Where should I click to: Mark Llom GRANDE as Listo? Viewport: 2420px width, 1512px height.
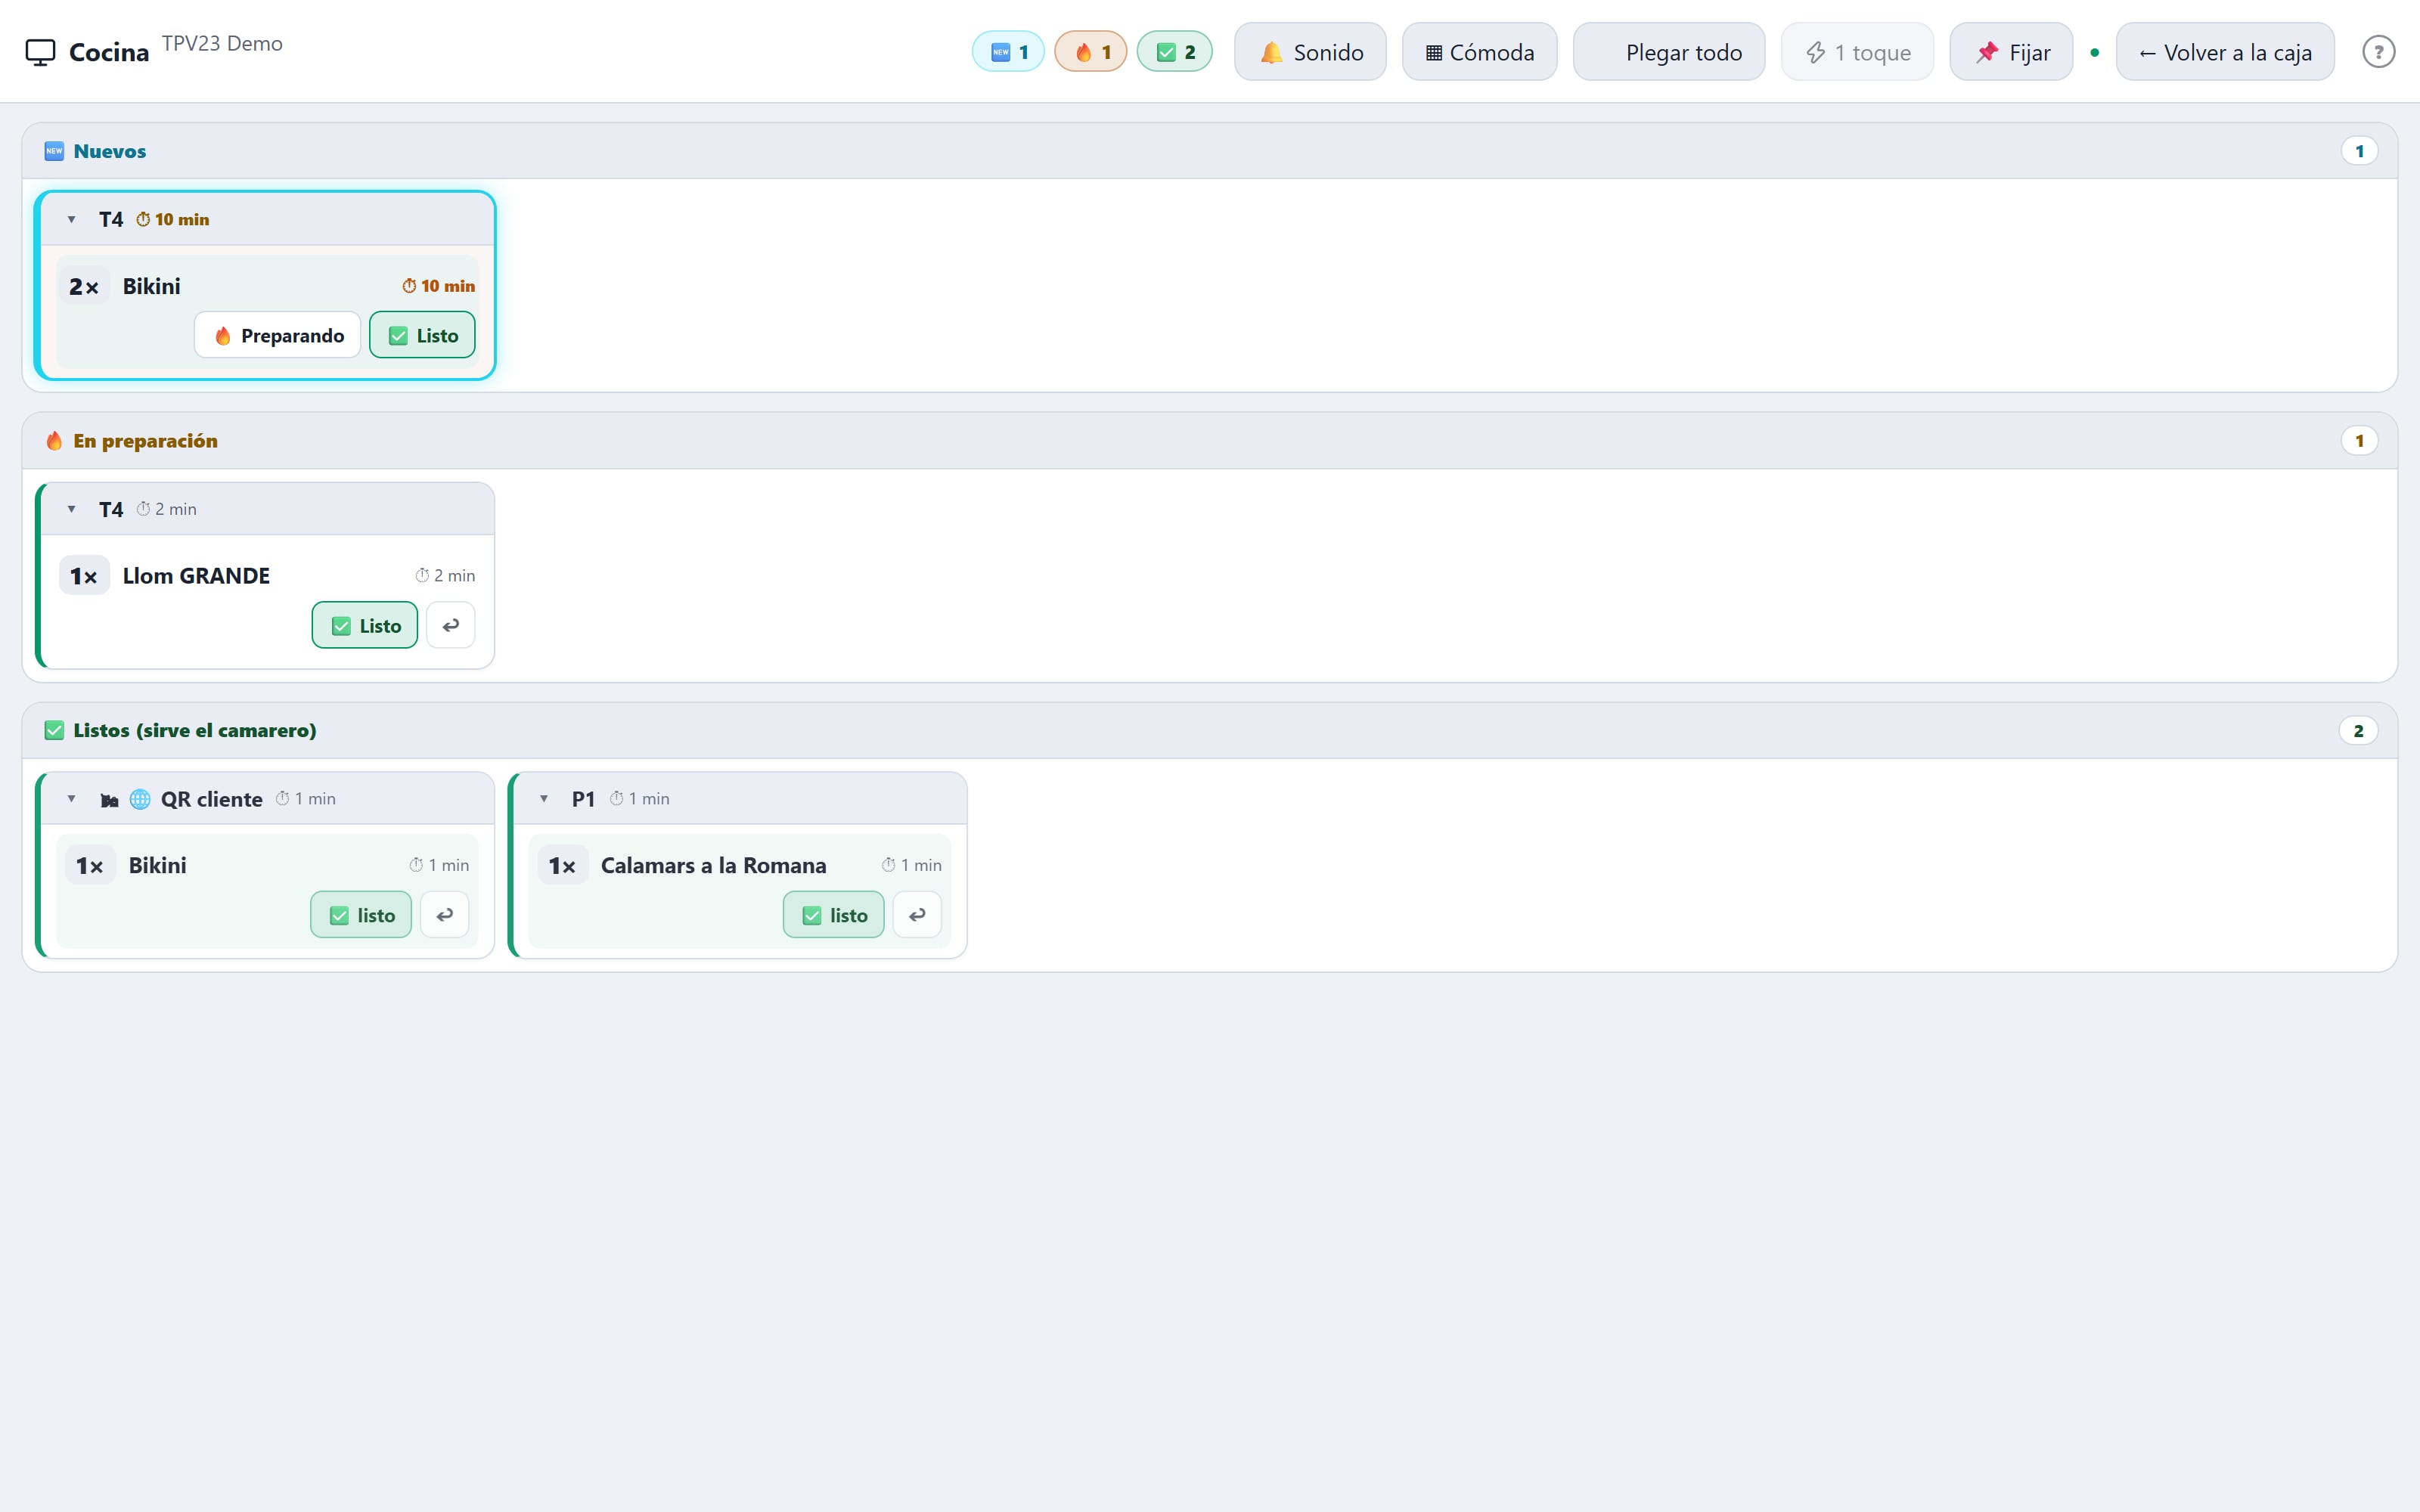coord(365,625)
